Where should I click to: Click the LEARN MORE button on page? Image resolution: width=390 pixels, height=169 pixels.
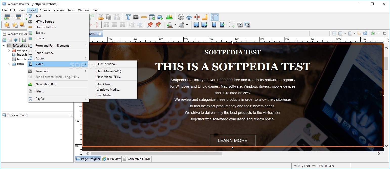[x=233, y=141]
